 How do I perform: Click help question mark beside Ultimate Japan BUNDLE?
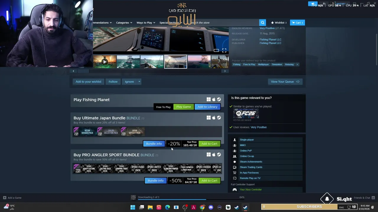click(x=143, y=118)
